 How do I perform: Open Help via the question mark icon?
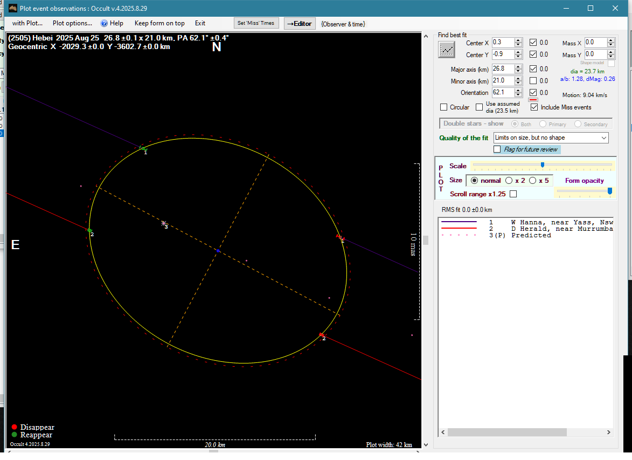tap(105, 23)
